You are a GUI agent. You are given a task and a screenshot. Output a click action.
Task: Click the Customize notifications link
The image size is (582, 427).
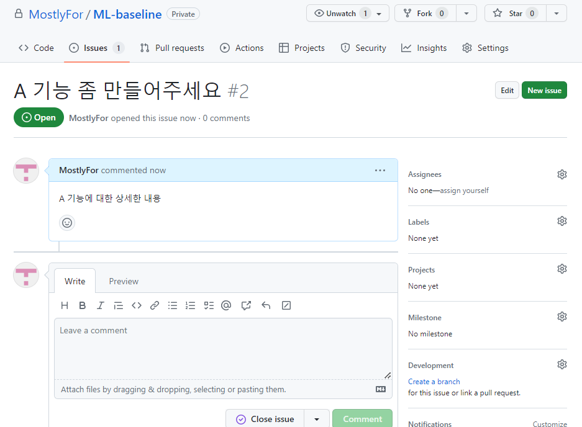(550, 424)
